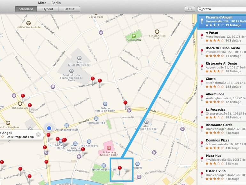Image resolution: width=246 pixels, height=185 pixels.
Task: Click Joeys Pizza map label
Action: point(96,17)
